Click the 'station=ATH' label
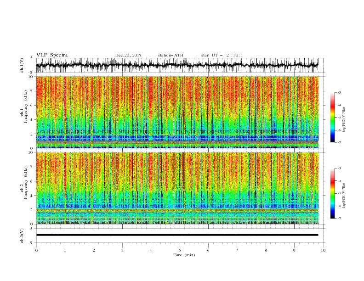Screen dimensions: 364x281 click(x=171, y=55)
